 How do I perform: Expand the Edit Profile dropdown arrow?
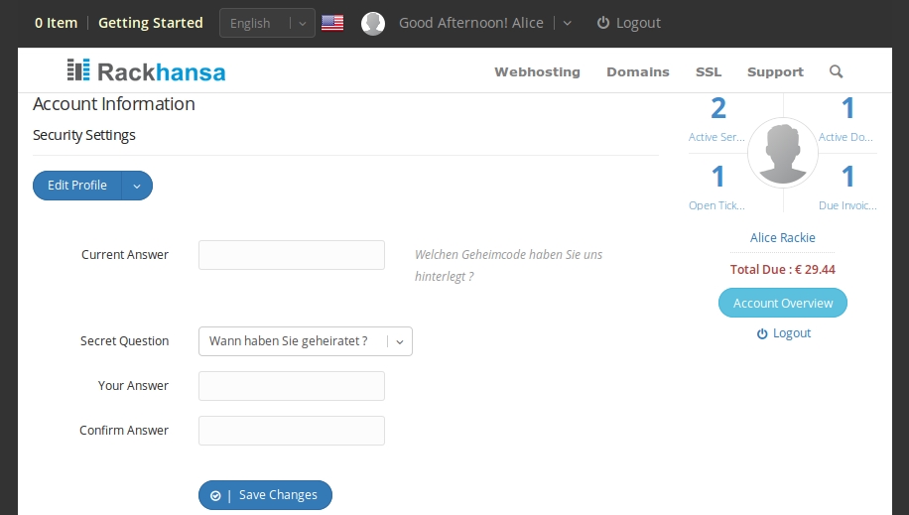[137, 186]
